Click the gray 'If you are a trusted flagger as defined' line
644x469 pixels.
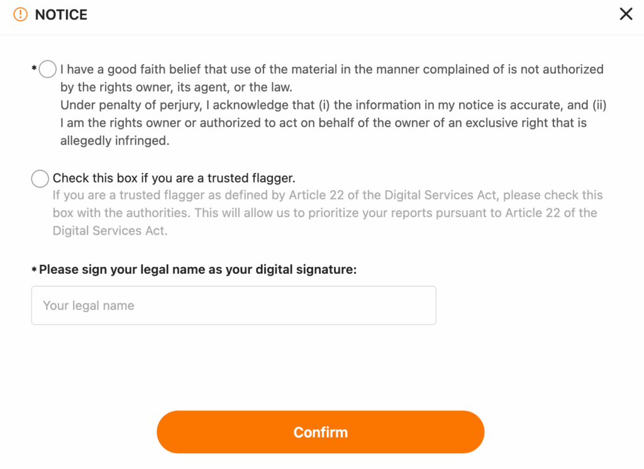tap(328, 195)
